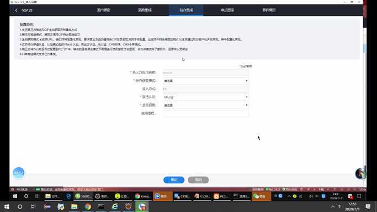Open the active recorder app on outer taskbar
Viewport: 377px width, 212px height.
pos(142,206)
